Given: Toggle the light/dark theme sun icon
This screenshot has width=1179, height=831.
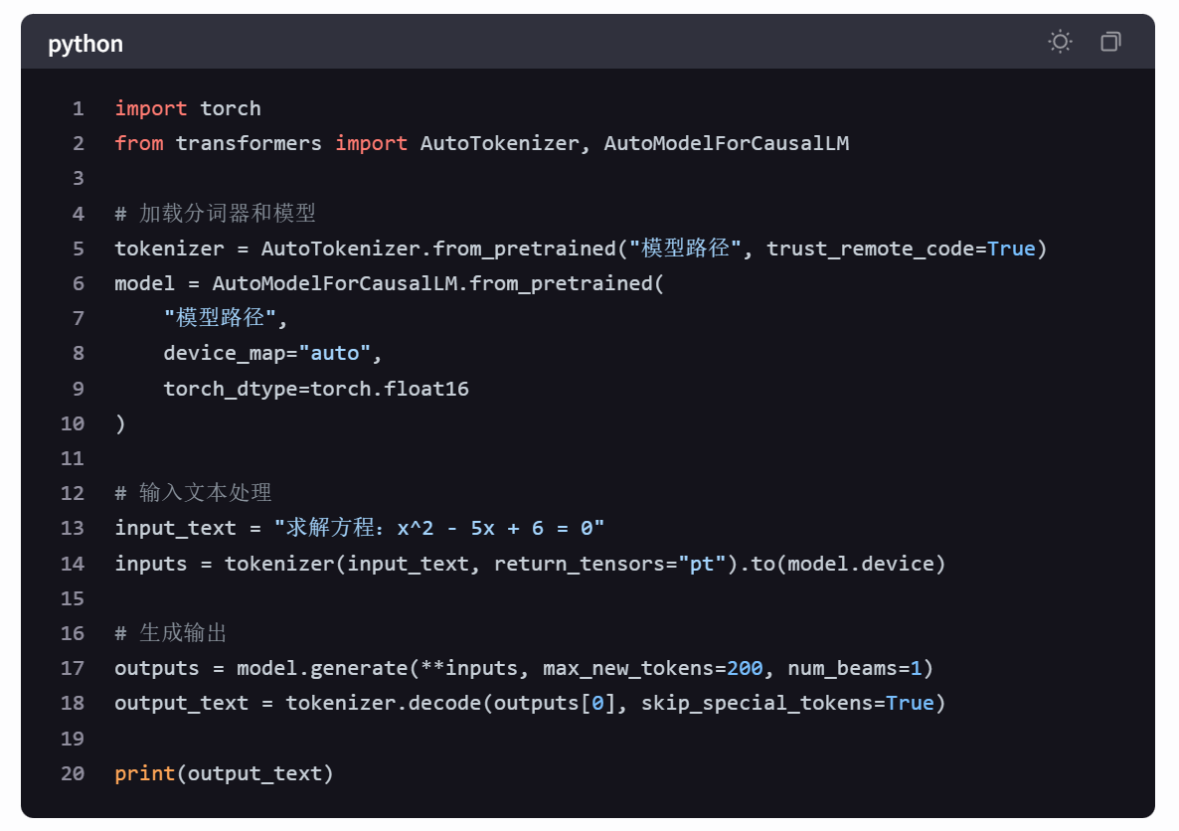Looking at the screenshot, I should click(1060, 42).
